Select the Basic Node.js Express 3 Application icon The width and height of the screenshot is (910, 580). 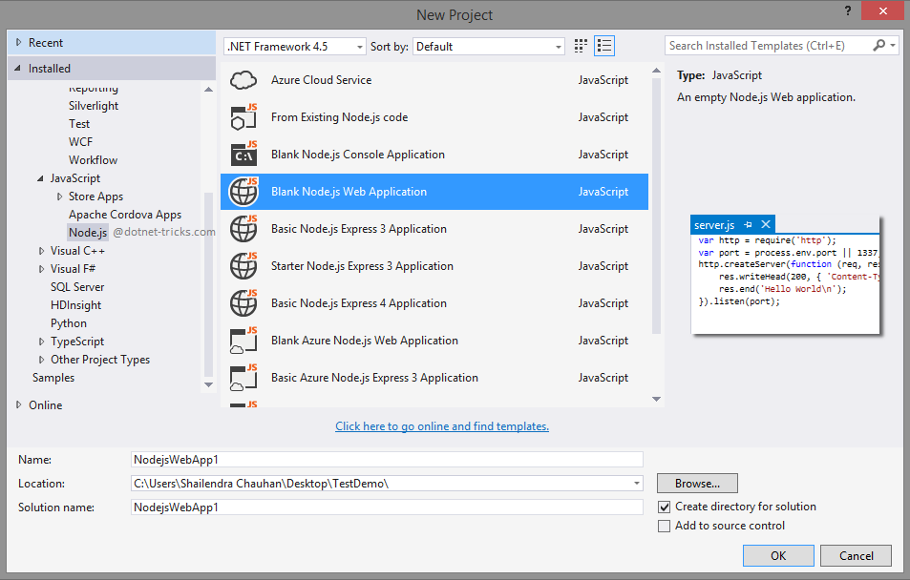244,228
